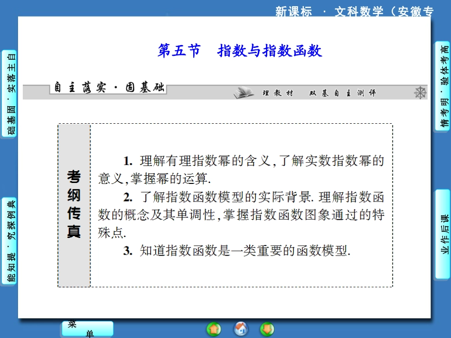Image resolution: width=451 pixels, height=338 pixels.
Task: Click the 自主落实·固基础 section heading
Action: (109, 87)
